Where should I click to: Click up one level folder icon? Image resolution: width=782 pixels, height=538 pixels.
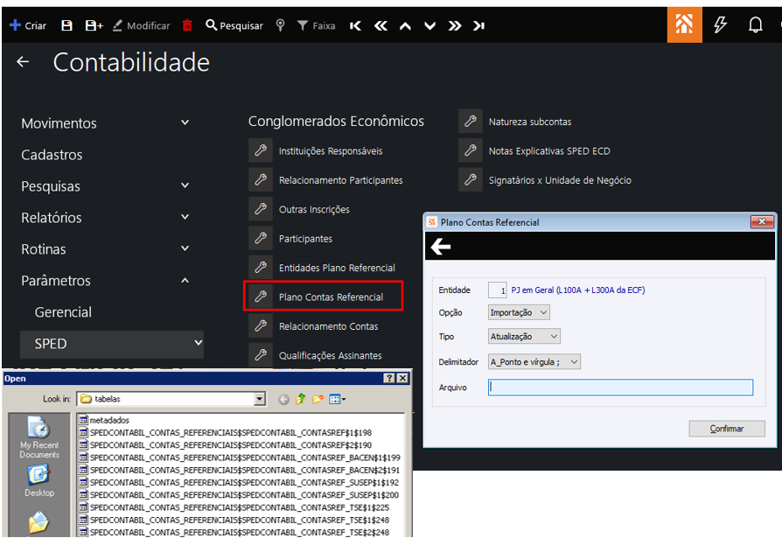pyautogui.click(x=301, y=399)
